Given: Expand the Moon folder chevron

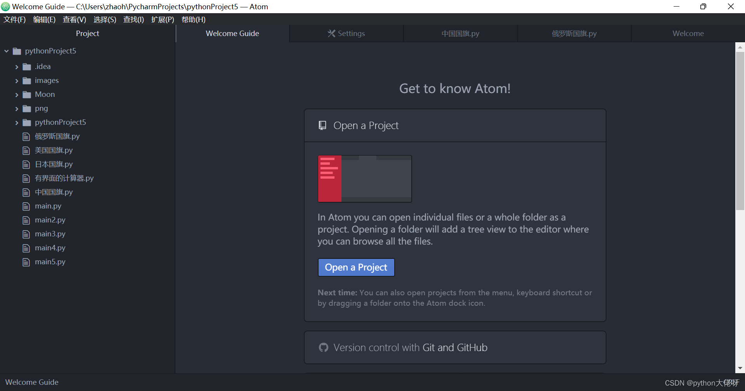Looking at the screenshot, I should click(17, 95).
